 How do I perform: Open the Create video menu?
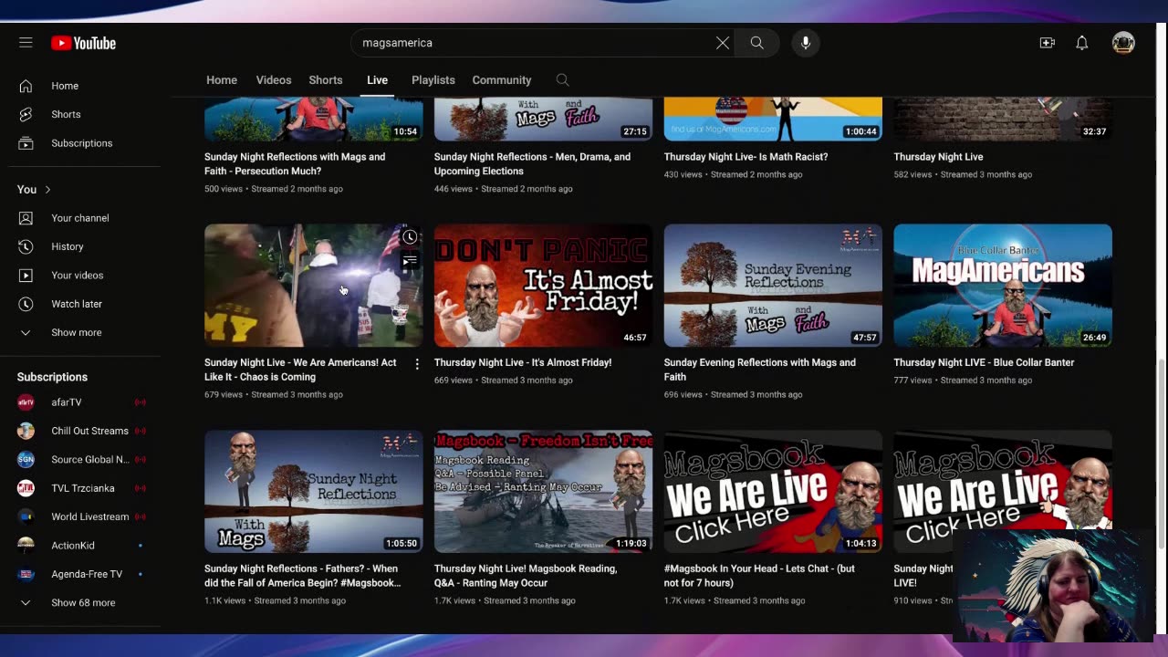pyautogui.click(x=1047, y=43)
